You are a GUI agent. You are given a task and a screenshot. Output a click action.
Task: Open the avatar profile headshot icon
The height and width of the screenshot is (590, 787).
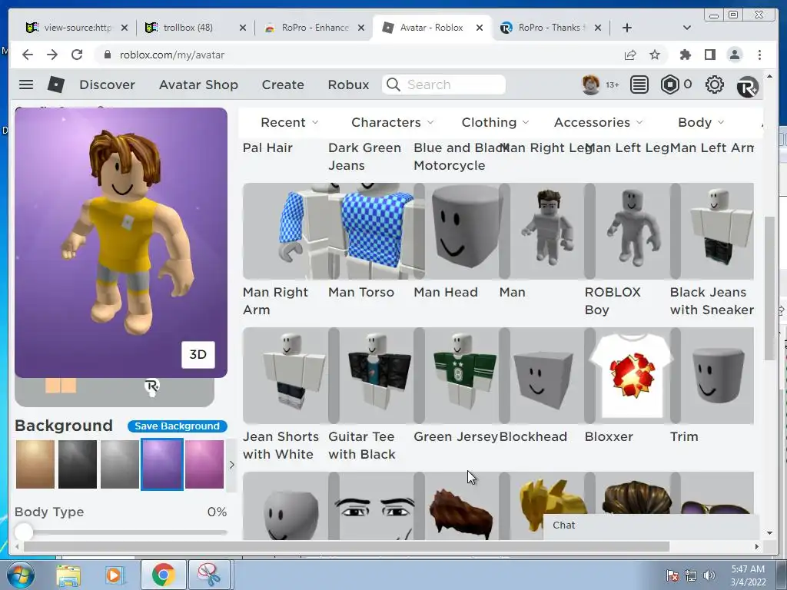tap(591, 85)
